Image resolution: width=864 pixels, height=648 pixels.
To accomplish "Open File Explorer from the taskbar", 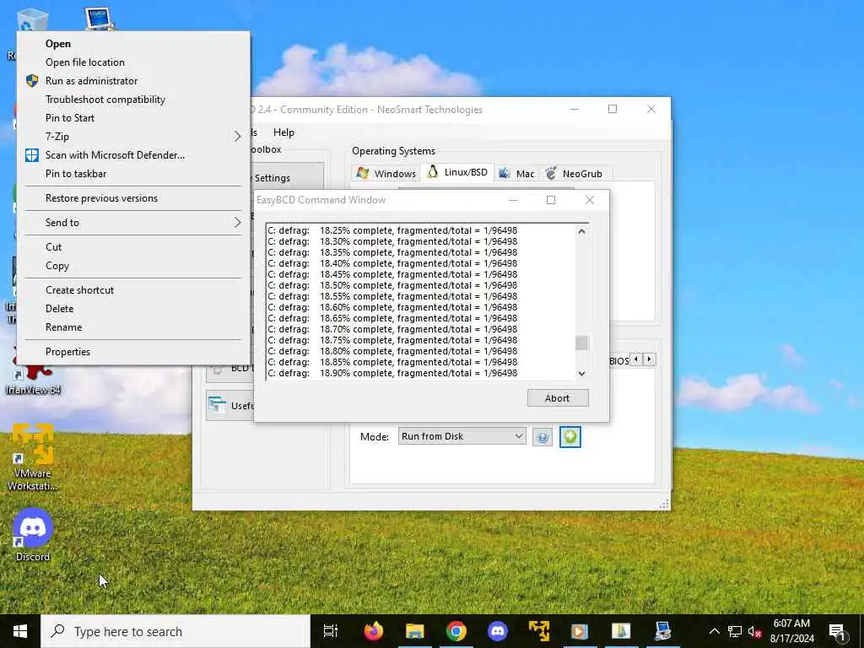I will pyautogui.click(x=415, y=631).
